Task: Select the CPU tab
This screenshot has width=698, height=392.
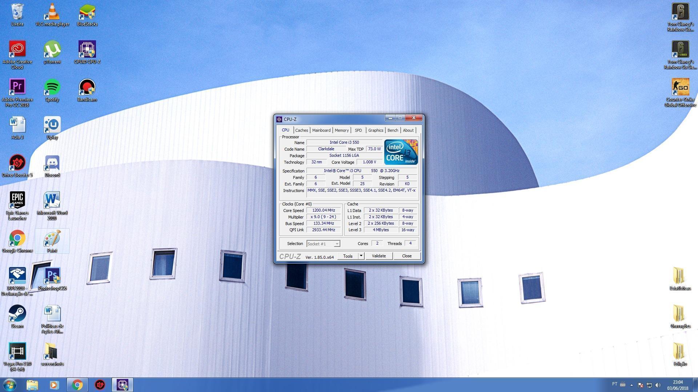Action: tap(285, 130)
